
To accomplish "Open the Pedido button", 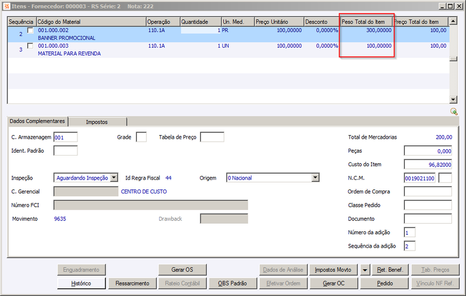I will (x=384, y=284).
